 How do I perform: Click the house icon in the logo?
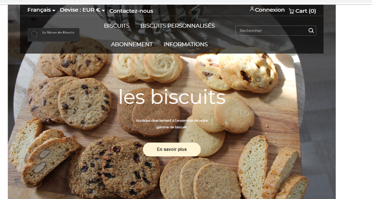[x=34, y=34]
